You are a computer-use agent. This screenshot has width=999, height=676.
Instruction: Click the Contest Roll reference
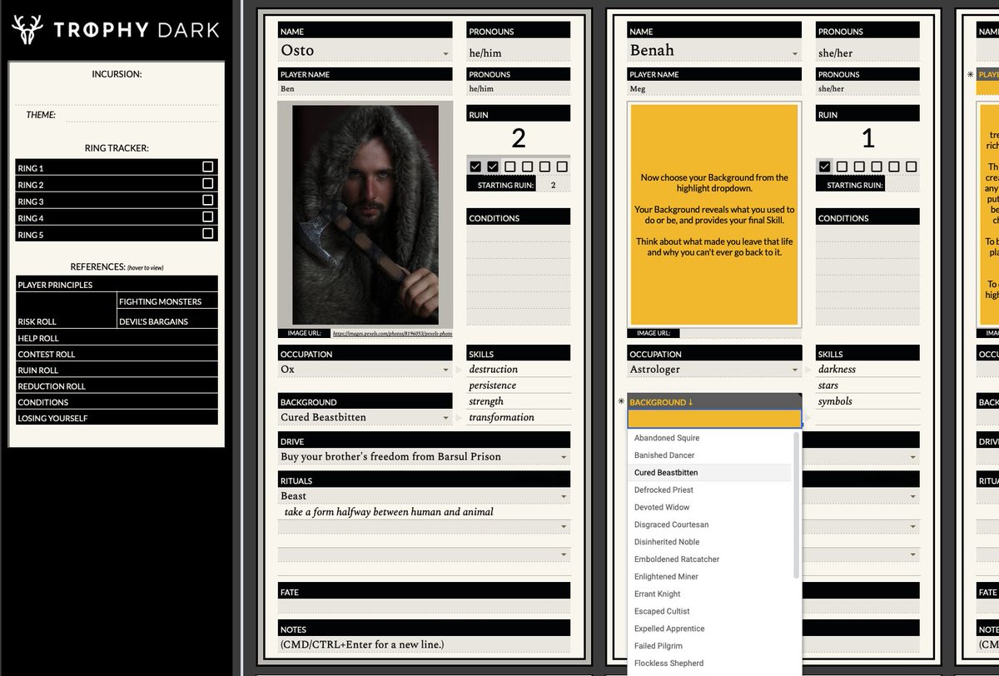coord(117,354)
